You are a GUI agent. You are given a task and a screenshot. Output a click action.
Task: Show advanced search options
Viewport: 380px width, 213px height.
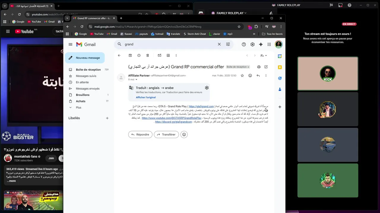pyautogui.click(x=228, y=44)
